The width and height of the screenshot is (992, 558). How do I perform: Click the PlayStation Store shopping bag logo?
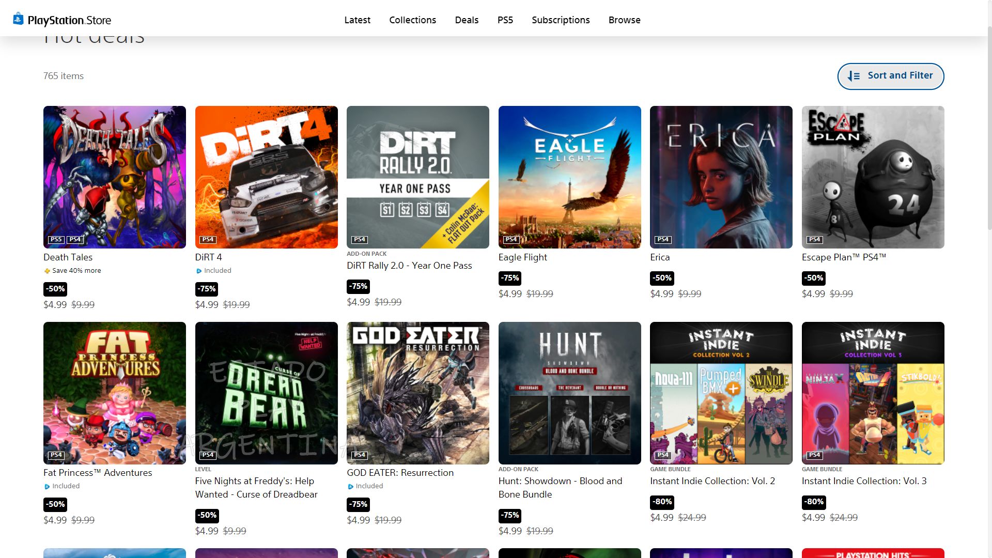(18, 19)
